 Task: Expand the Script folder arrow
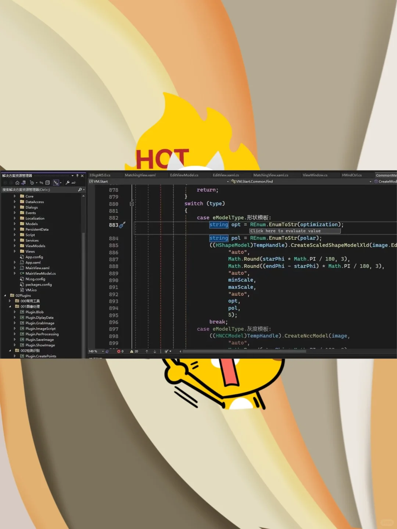(15, 235)
